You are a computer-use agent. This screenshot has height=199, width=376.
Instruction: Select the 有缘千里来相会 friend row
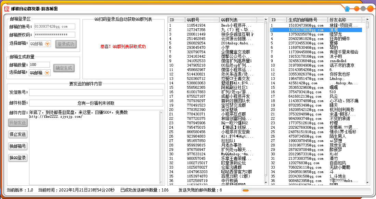(316, 52)
